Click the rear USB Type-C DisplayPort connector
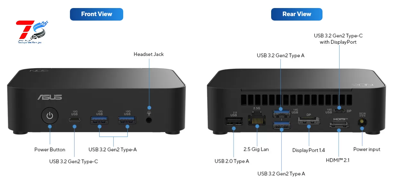Viewport: 395px width, 183px height. [x=339, y=111]
